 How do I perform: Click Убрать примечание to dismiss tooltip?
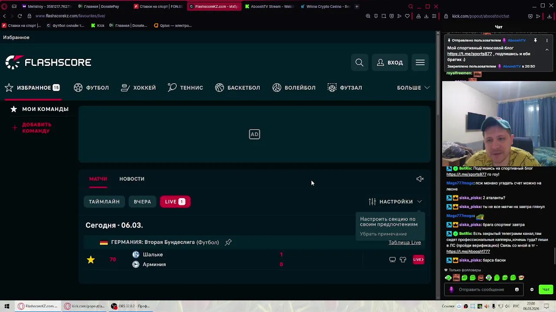pos(383,234)
